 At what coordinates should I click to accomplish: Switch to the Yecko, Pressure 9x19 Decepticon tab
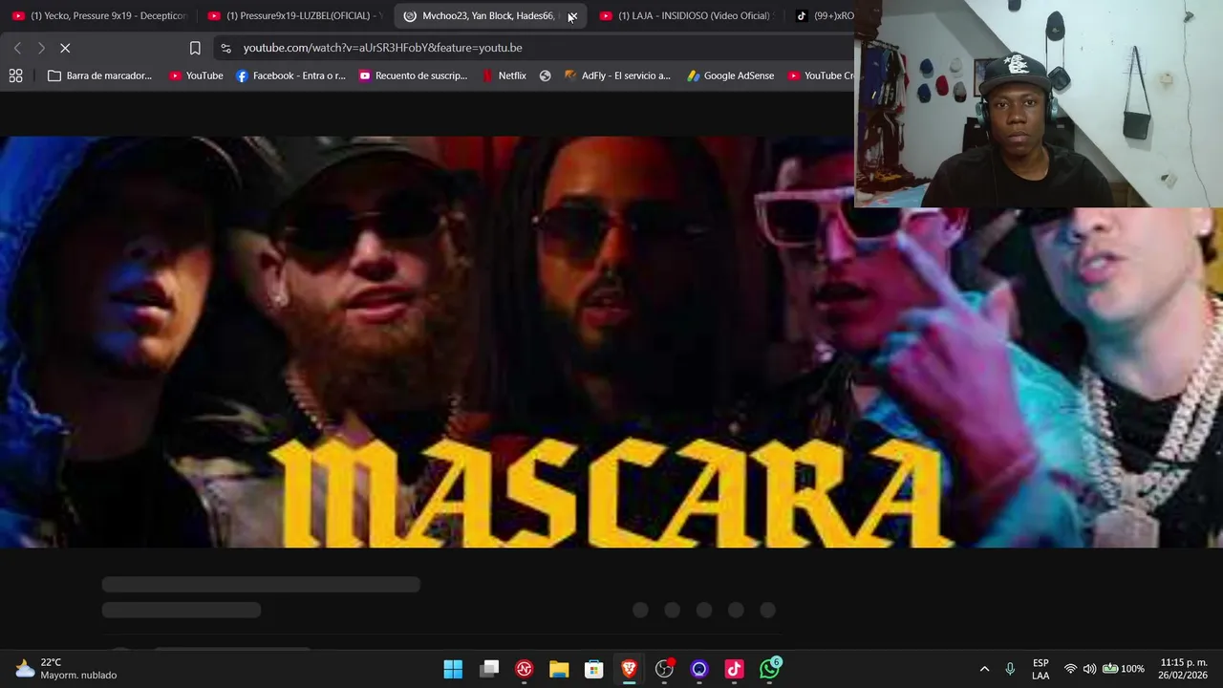[x=98, y=15]
